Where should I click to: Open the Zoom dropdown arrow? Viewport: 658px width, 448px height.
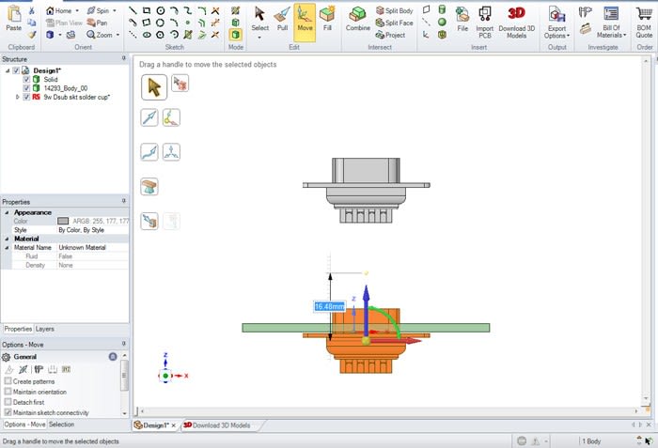[x=117, y=35]
